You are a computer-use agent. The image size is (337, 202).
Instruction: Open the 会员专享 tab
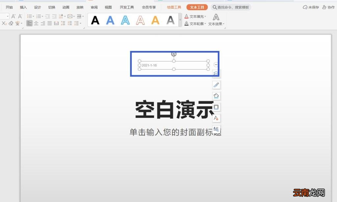[149, 7]
